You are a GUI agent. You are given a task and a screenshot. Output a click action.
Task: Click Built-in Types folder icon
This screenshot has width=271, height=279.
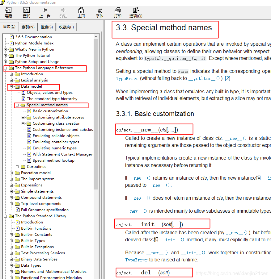[x=17, y=241]
